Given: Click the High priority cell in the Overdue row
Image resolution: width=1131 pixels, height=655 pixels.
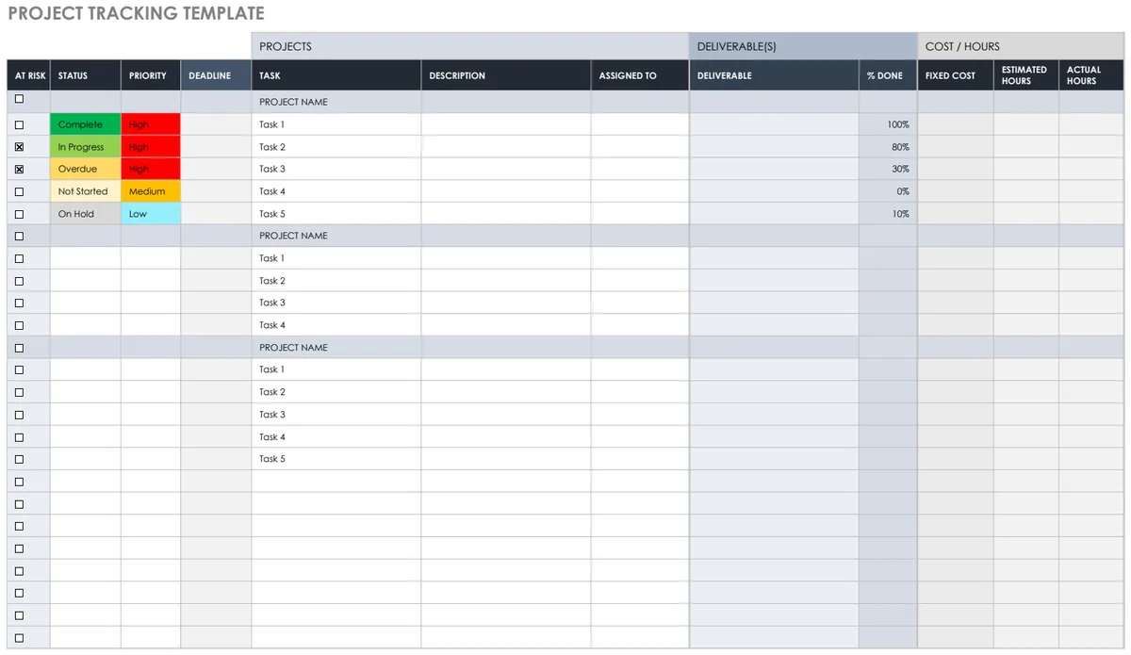Looking at the screenshot, I should 151,170.
